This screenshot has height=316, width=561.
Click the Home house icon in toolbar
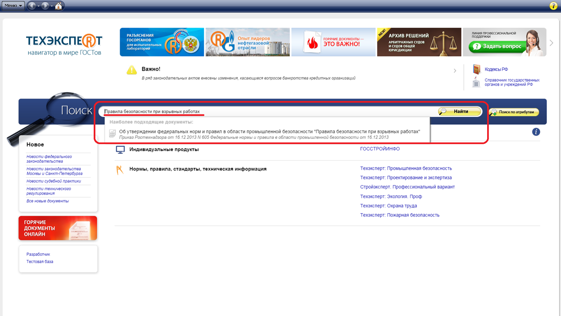point(58,6)
